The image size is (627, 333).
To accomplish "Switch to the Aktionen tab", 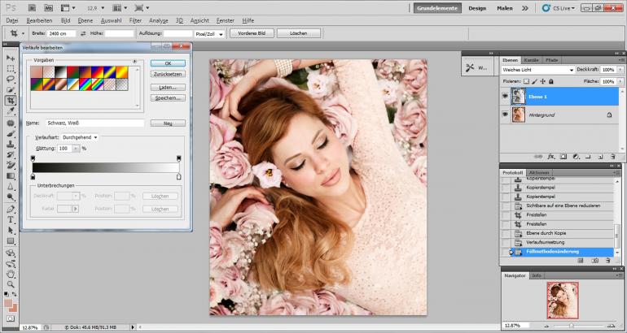I will click(x=538, y=173).
